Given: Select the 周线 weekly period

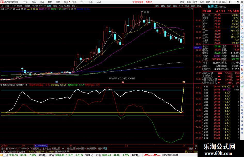Looking at the screenshot, I should point(55,6).
